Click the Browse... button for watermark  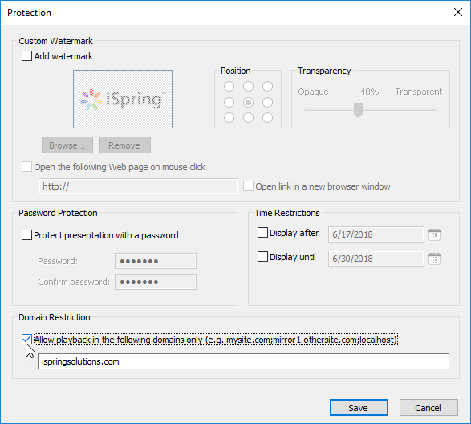[67, 145]
